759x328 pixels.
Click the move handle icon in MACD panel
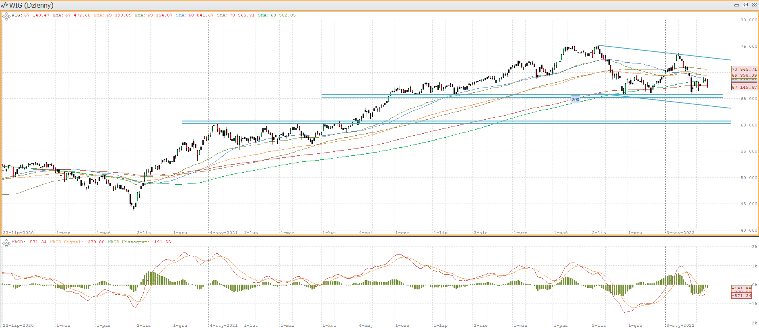click(6, 243)
